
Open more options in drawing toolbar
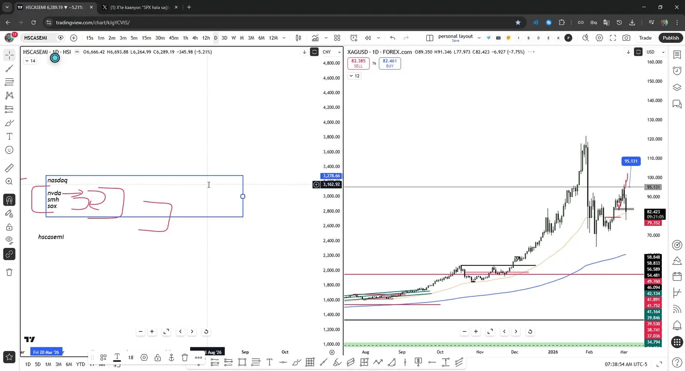pyautogui.click(x=198, y=358)
